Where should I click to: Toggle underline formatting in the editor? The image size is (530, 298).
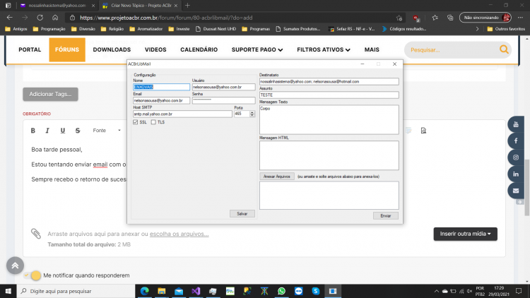62,131
